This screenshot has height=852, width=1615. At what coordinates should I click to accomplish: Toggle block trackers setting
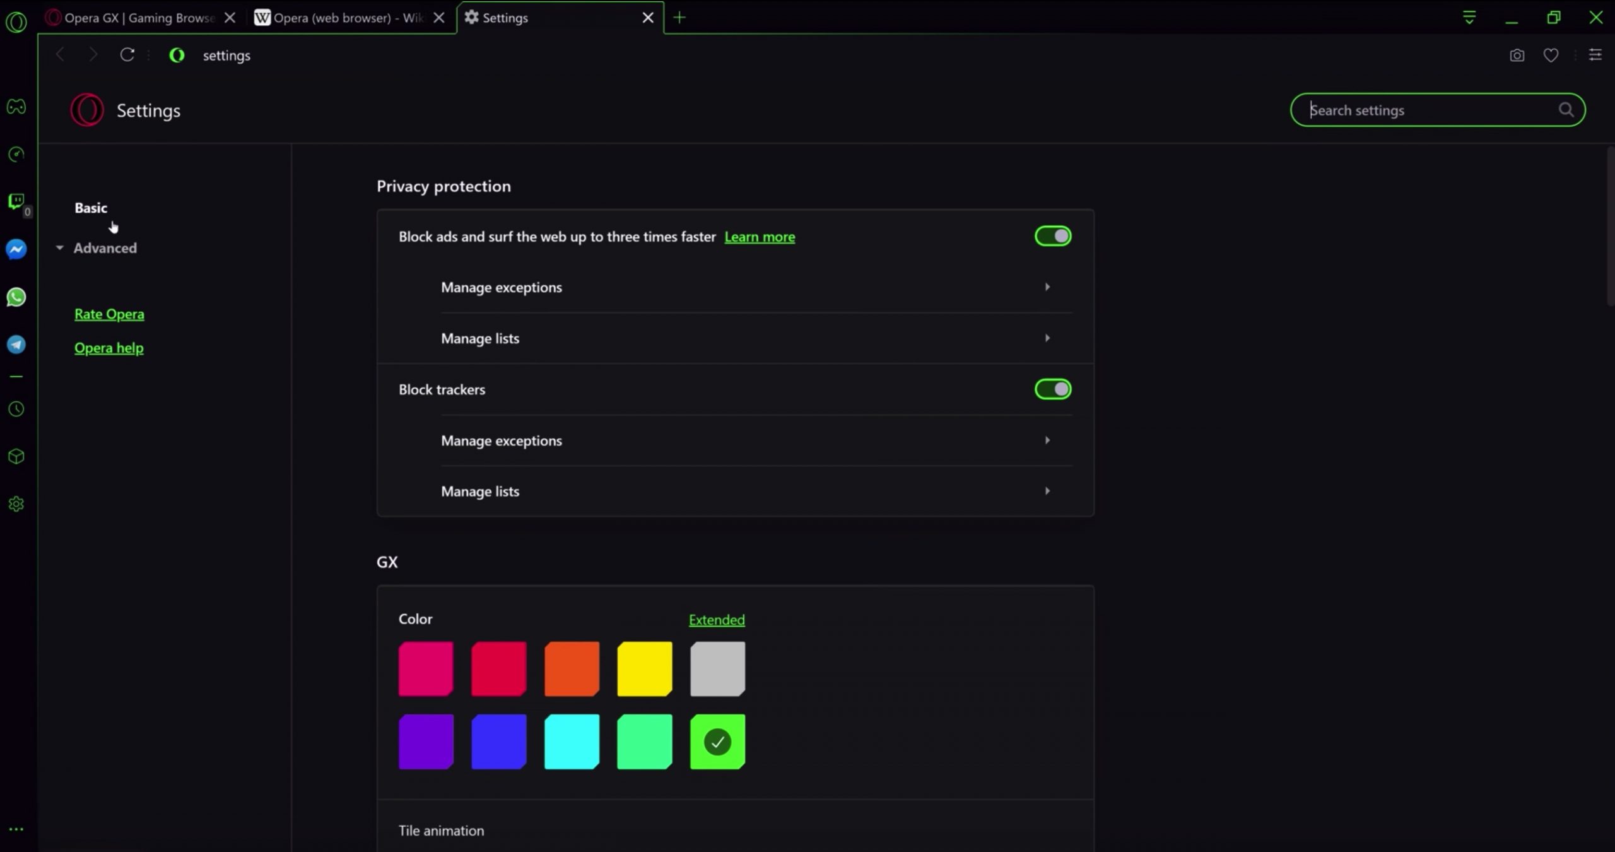pos(1053,388)
